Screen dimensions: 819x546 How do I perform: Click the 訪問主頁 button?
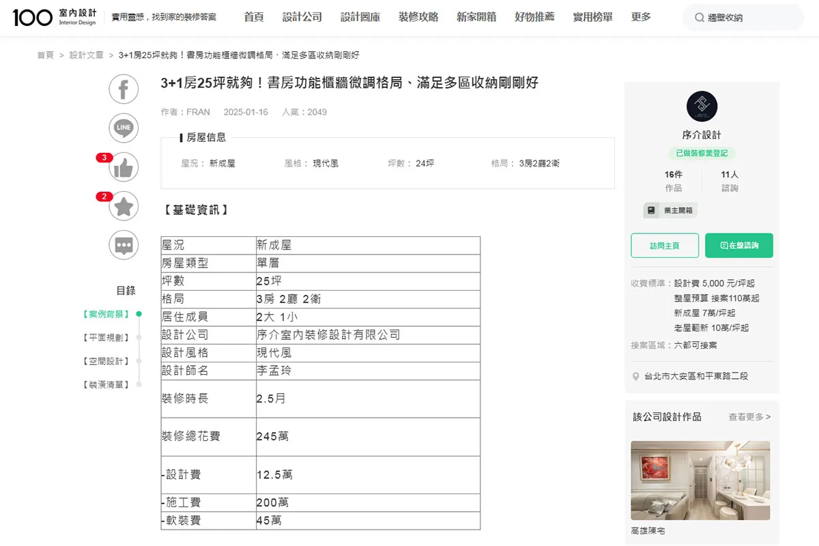pyautogui.click(x=665, y=246)
